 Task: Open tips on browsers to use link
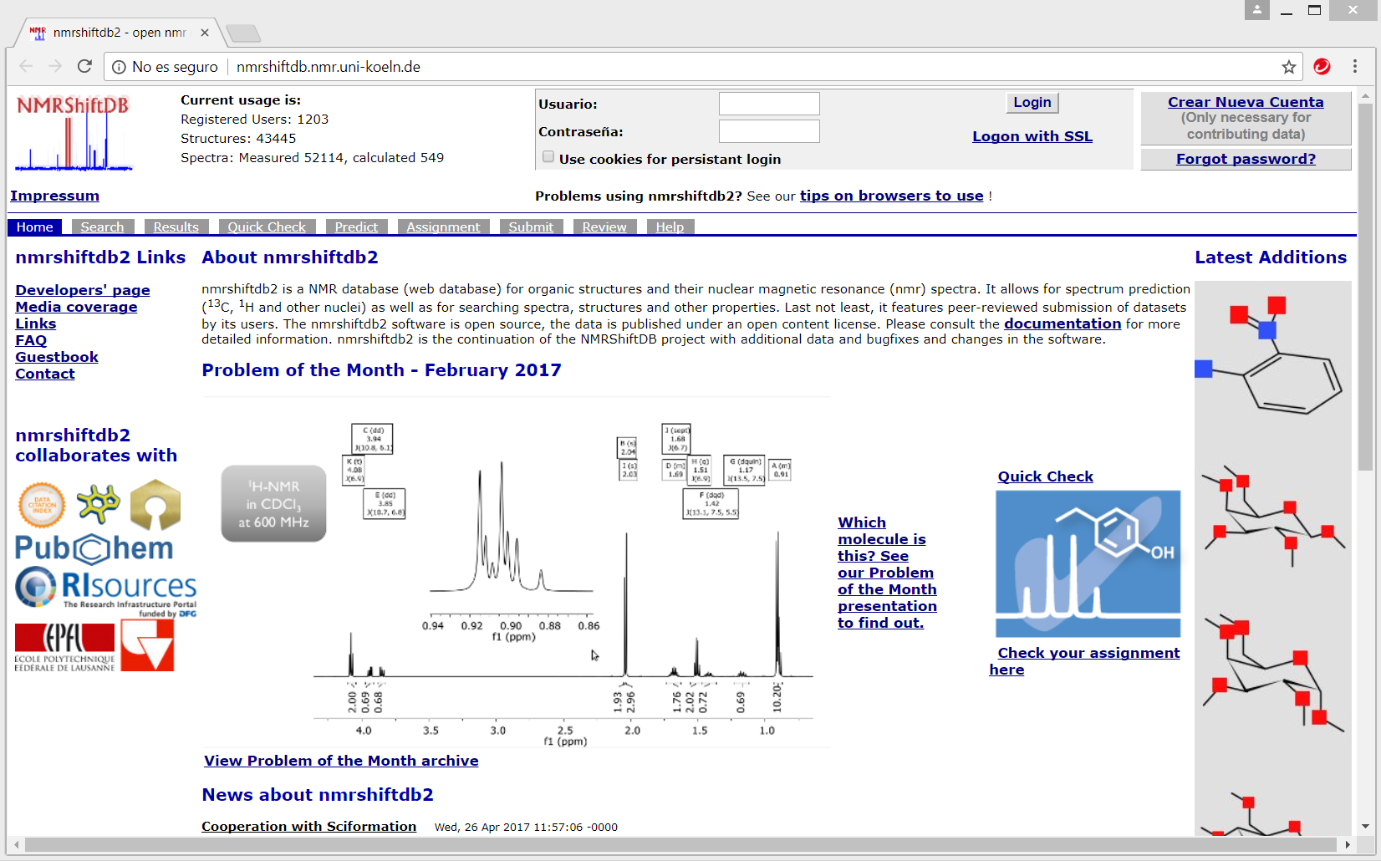(891, 196)
